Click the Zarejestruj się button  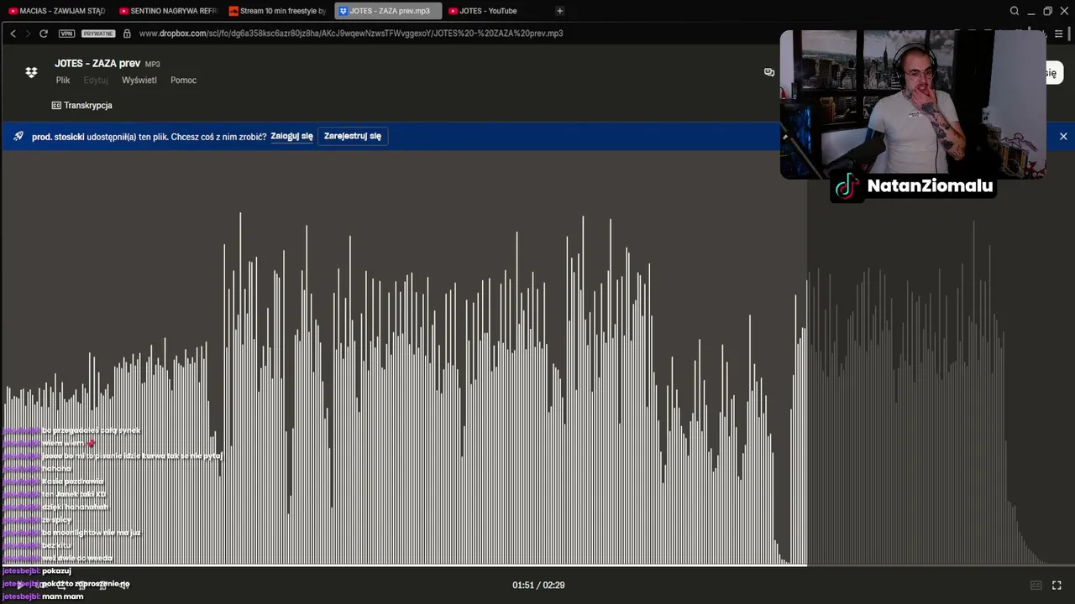pyautogui.click(x=353, y=136)
